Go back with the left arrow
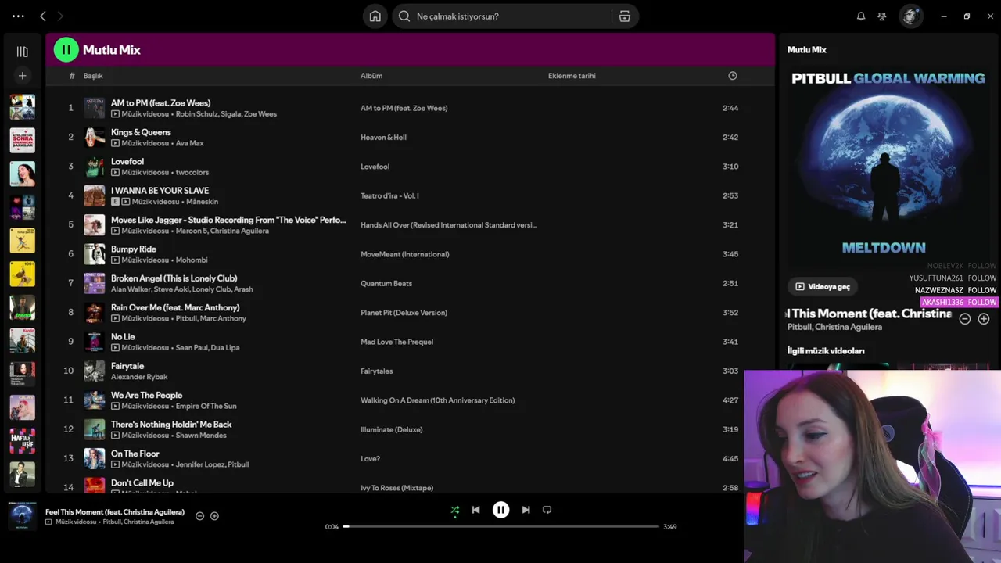 [43, 16]
